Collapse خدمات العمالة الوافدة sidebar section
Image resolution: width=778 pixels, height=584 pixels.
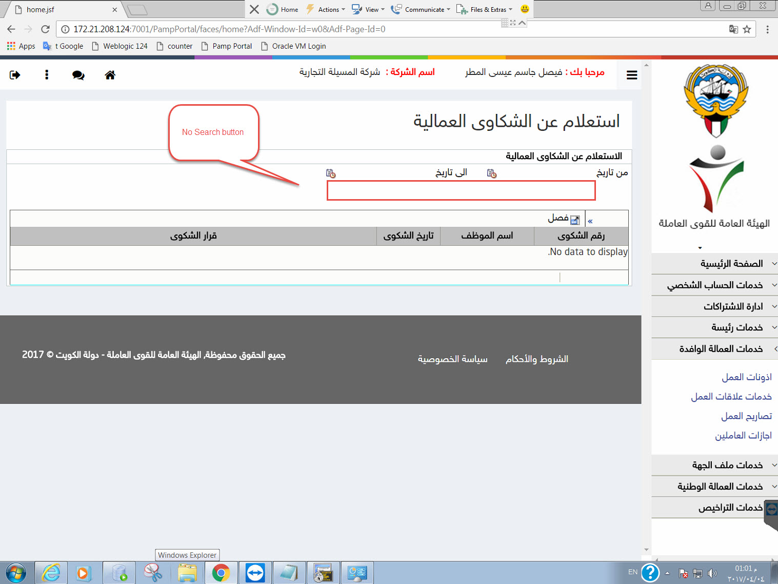click(715, 349)
